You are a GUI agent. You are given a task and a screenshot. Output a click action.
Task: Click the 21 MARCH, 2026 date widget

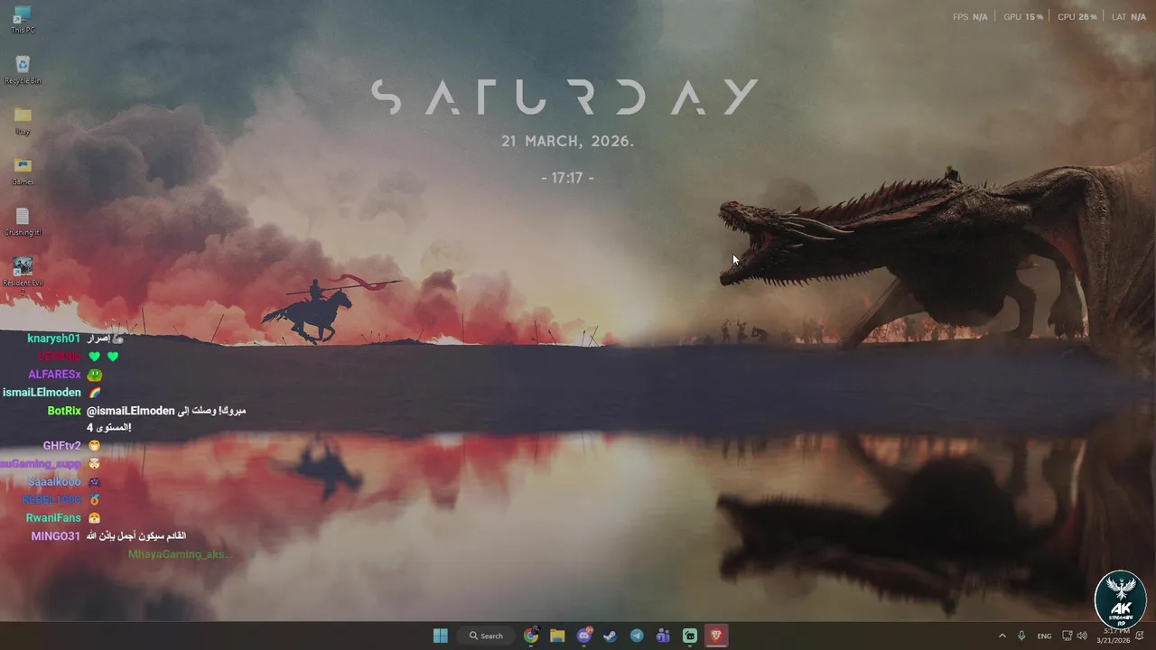[x=568, y=142]
